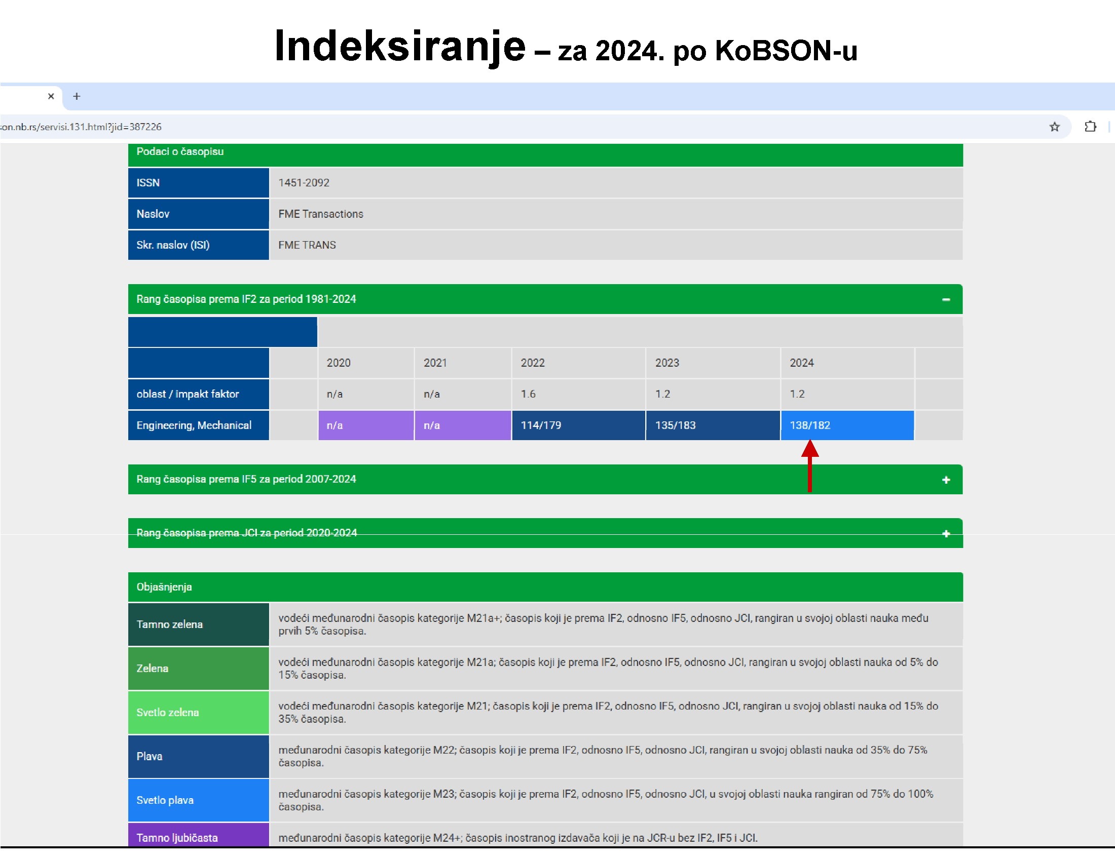Viewport: 1115px width, 861px height.
Task: Click the Podaci o časopisu header
Action: click(180, 152)
